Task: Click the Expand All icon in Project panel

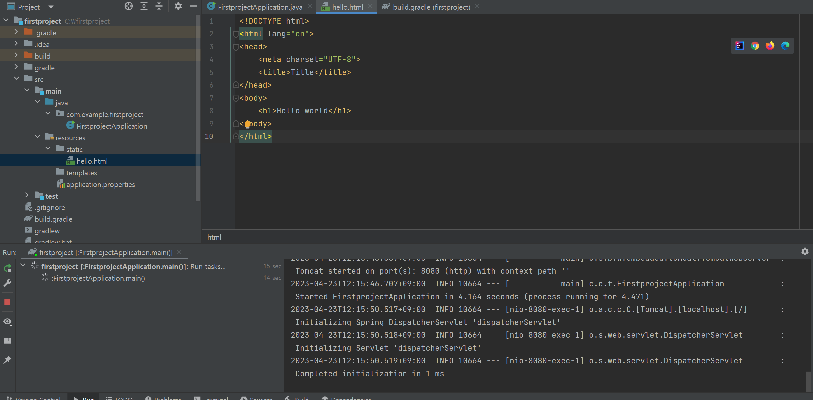Action: (x=144, y=6)
